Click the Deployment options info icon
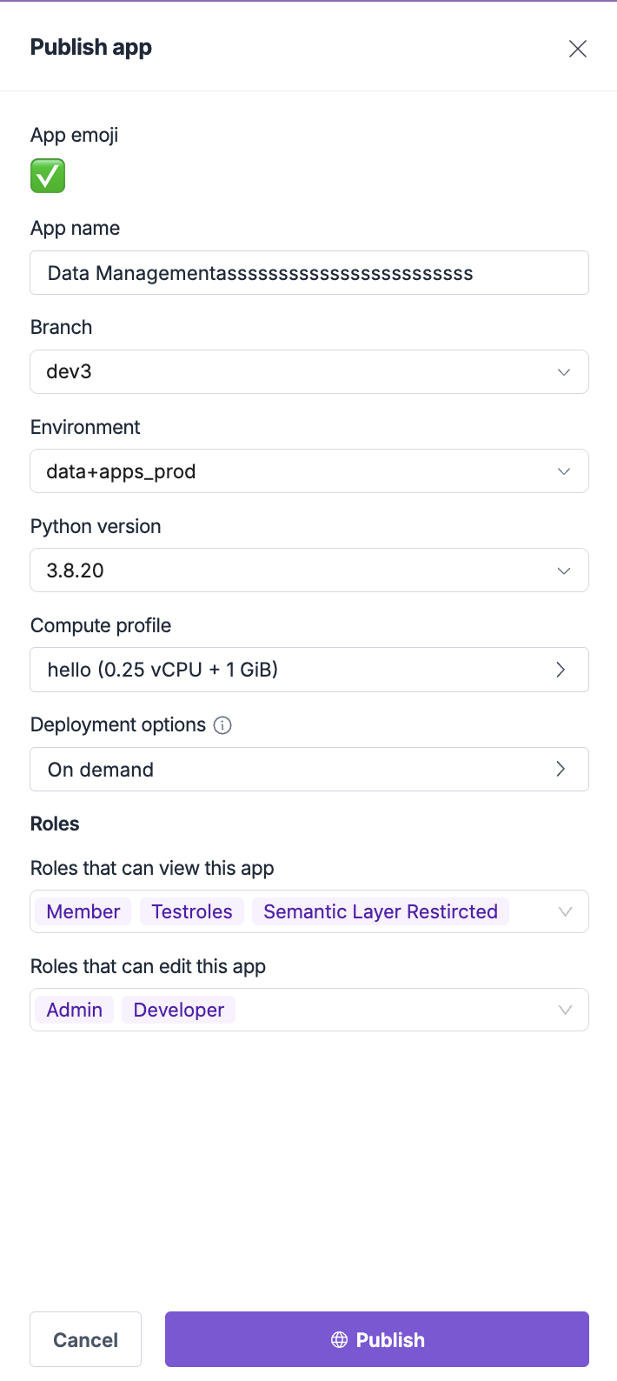Screen dimensions: 617x1381 (222, 725)
